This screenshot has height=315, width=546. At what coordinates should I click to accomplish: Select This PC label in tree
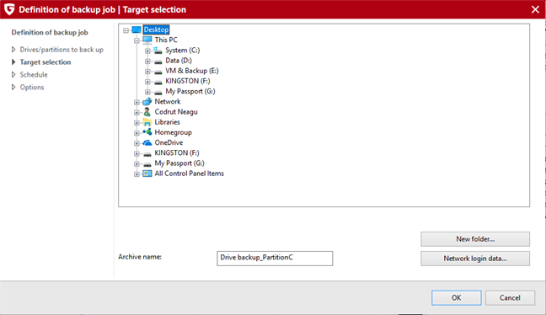pyautogui.click(x=166, y=40)
